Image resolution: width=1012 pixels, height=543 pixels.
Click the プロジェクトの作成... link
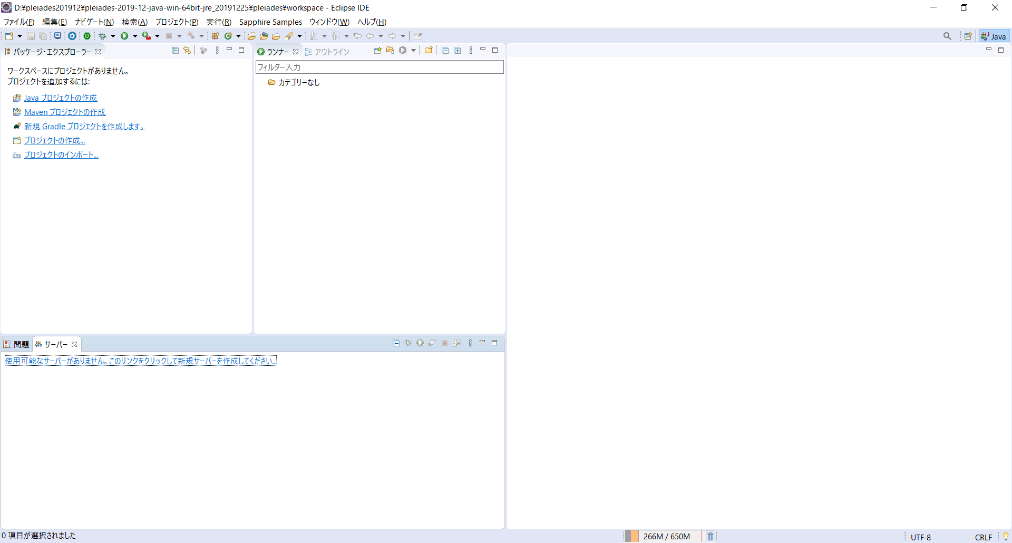point(55,141)
